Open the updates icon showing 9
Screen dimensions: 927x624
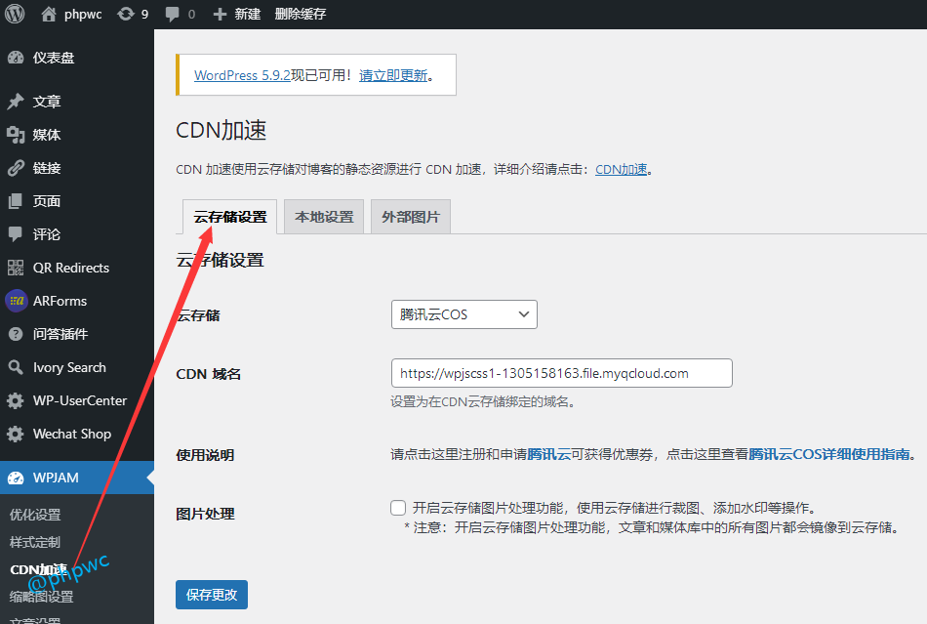[x=125, y=14]
